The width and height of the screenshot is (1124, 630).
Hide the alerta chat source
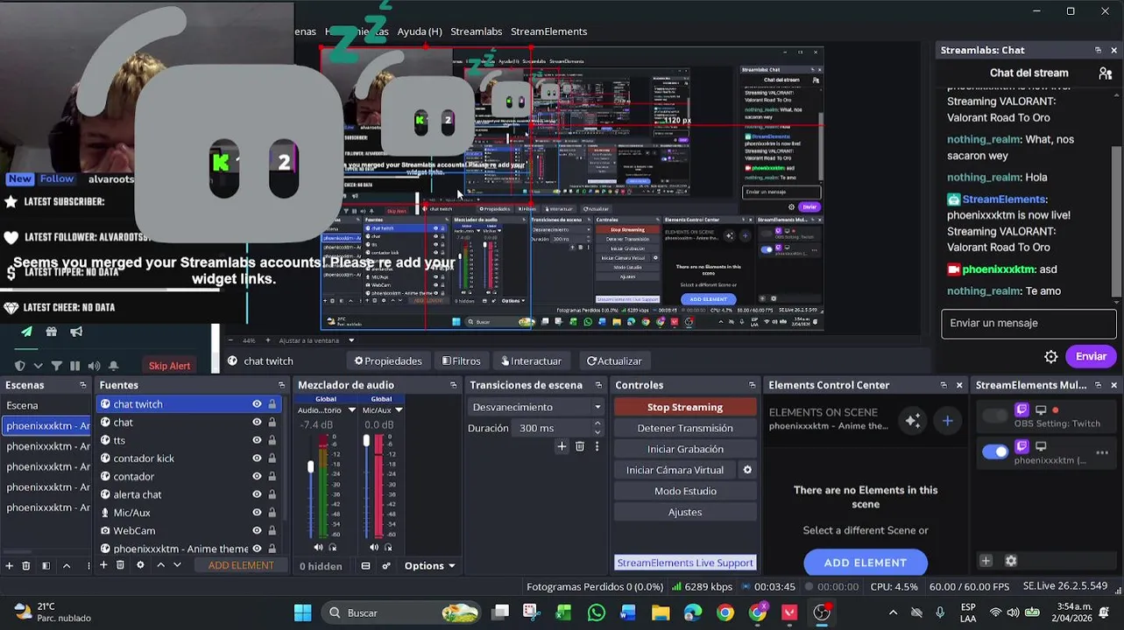(257, 494)
